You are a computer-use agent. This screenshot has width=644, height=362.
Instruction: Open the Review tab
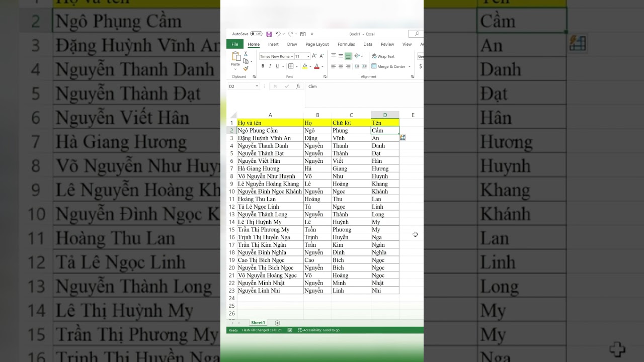pyautogui.click(x=387, y=44)
